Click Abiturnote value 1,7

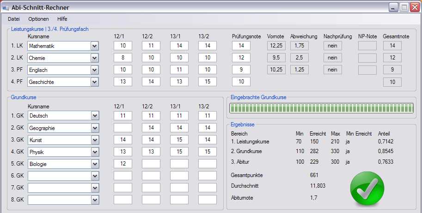pos(313,198)
